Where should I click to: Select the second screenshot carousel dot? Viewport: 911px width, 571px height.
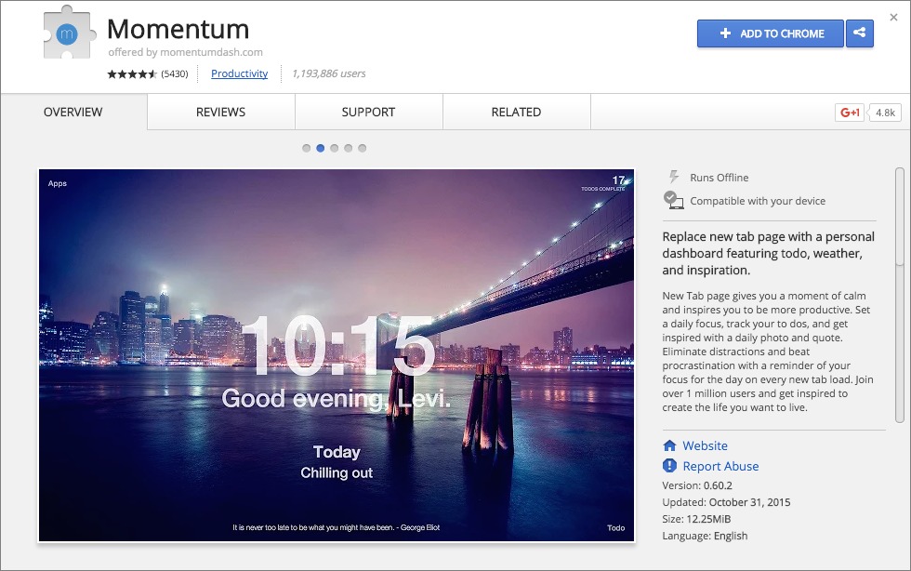click(x=320, y=148)
